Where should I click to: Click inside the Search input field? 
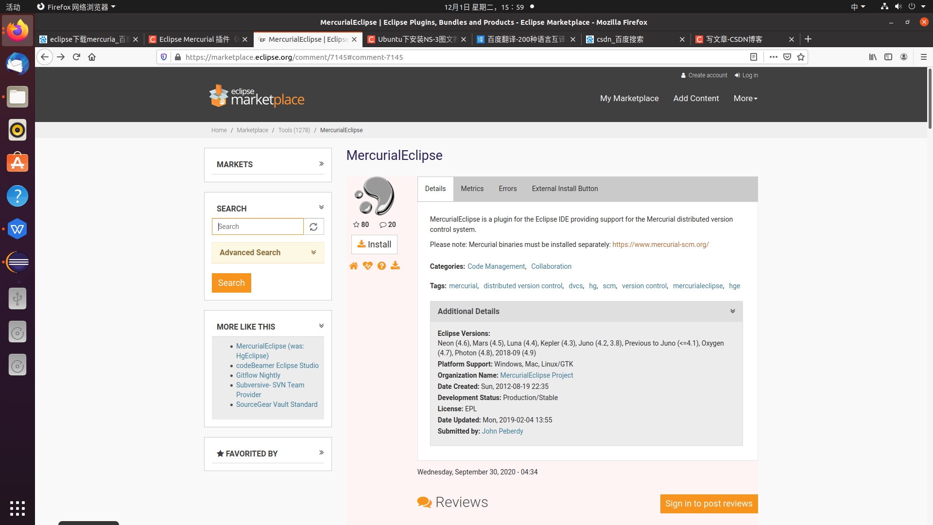coord(258,227)
